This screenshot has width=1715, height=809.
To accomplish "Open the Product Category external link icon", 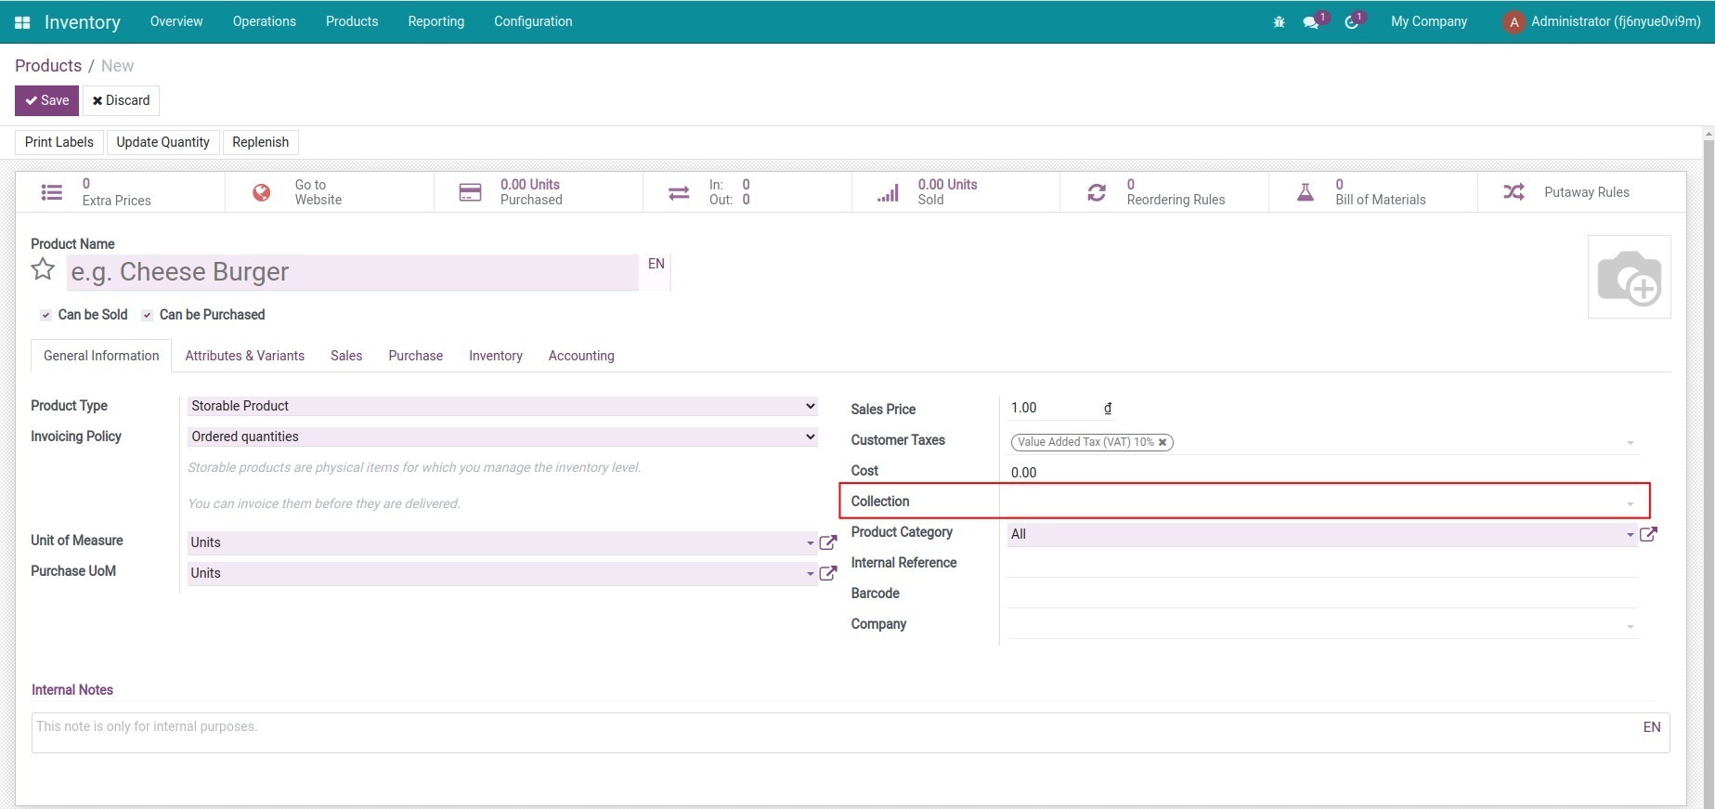I will coord(1648,534).
